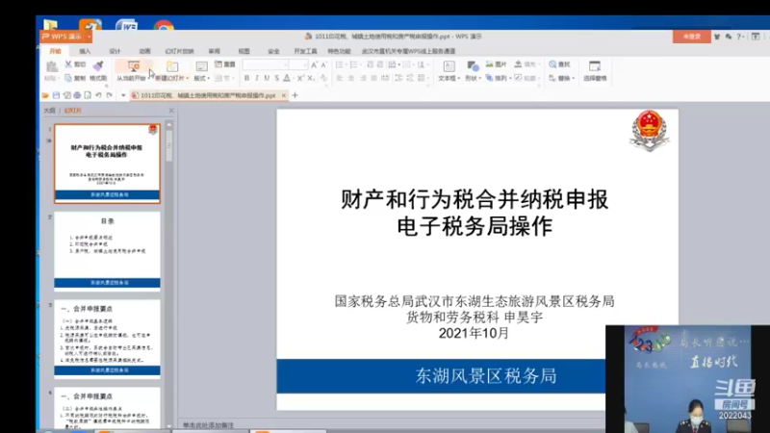
Task: Open the Insert (插入) ribbon tab
Action: [85, 51]
